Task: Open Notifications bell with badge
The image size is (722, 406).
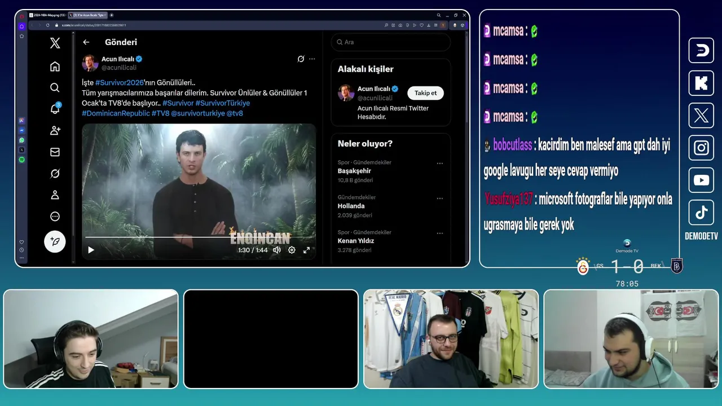Action: pos(55,109)
